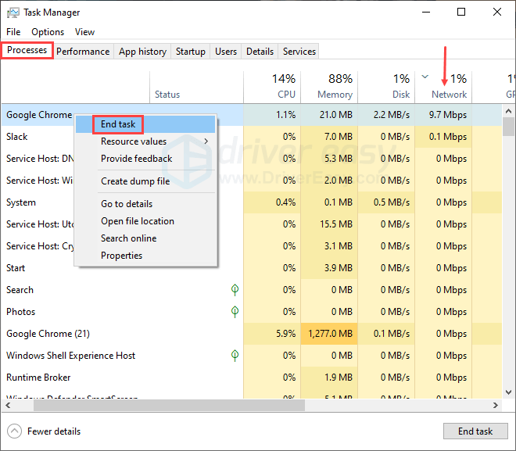
Task: Choose Go to details menu entry
Action: pos(145,204)
